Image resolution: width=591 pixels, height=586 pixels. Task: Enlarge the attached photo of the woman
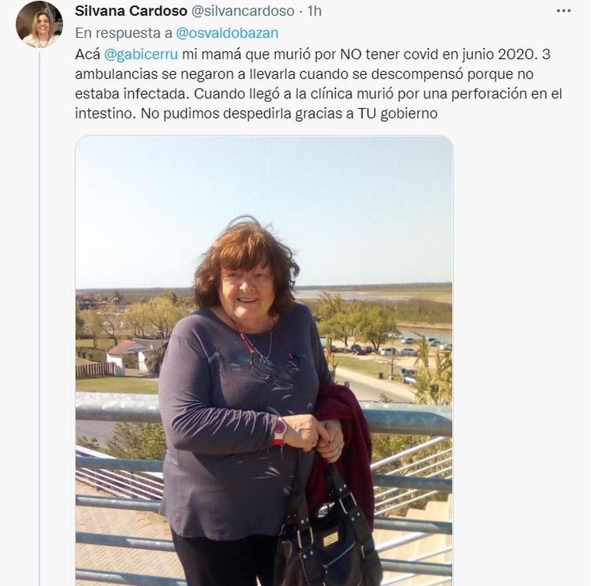[264, 361]
